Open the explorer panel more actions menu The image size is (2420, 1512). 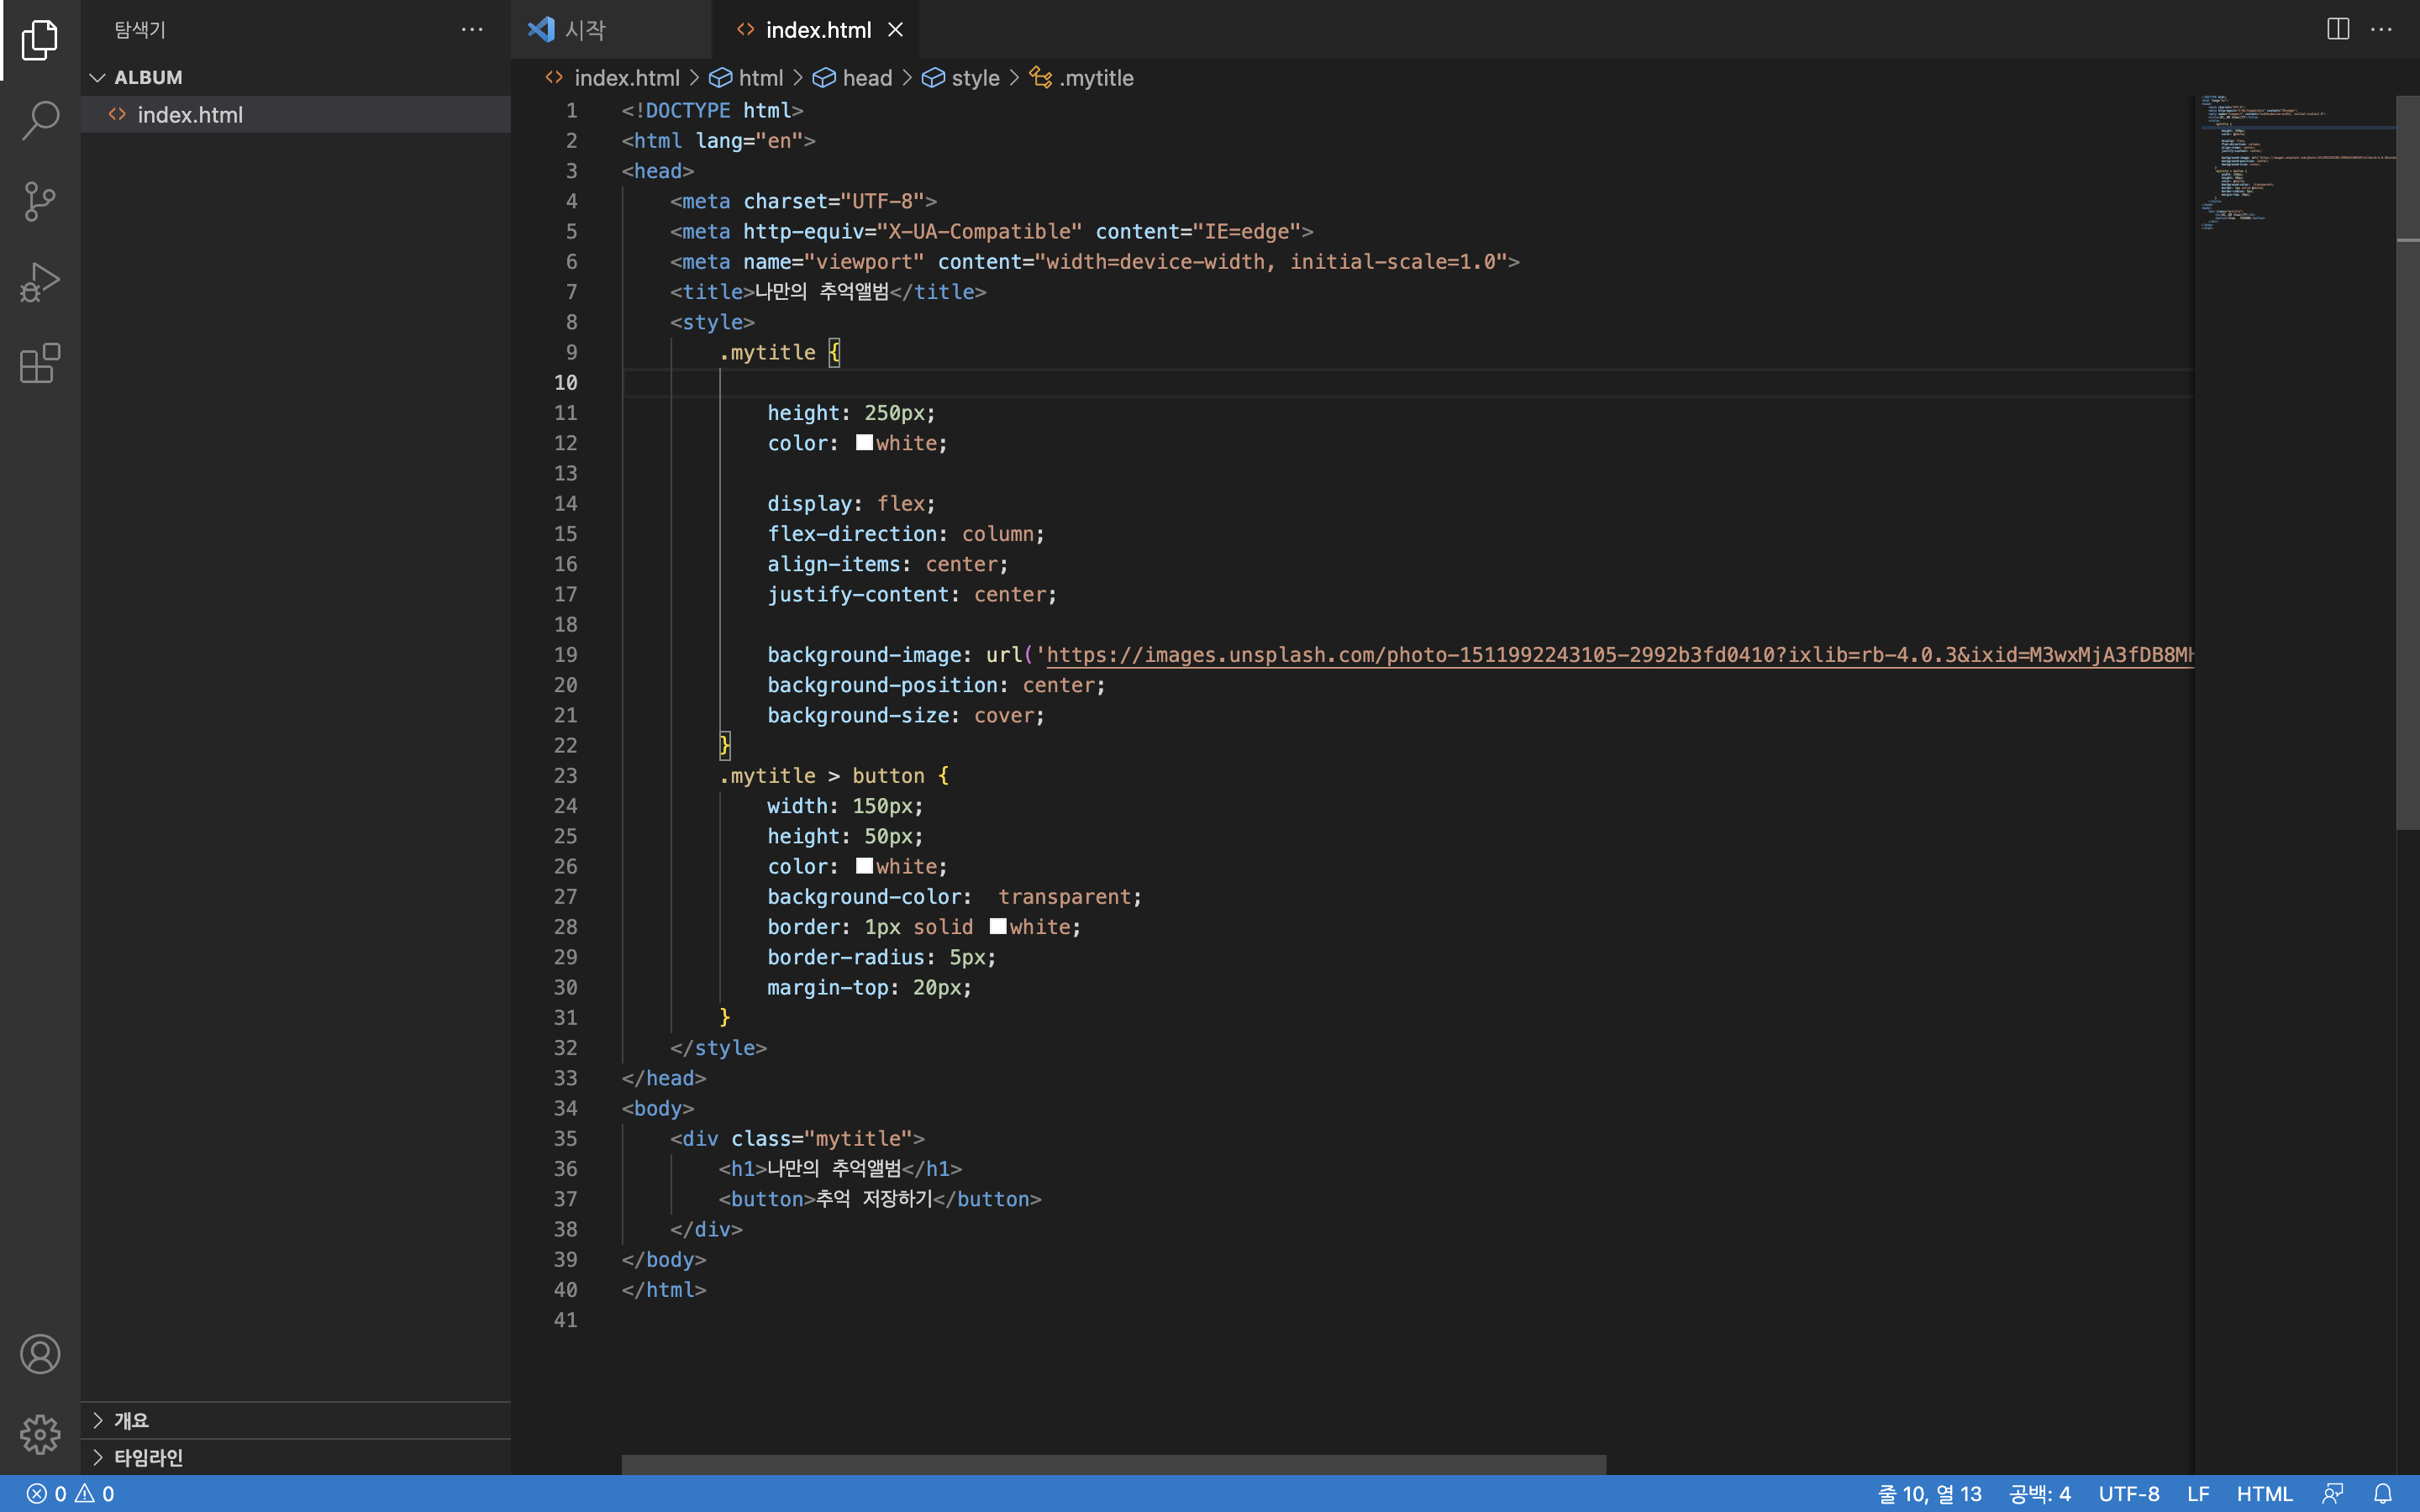(472, 30)
